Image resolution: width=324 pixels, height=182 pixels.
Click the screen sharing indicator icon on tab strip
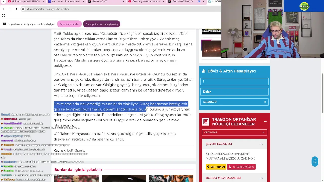click(x=199, y=1)
